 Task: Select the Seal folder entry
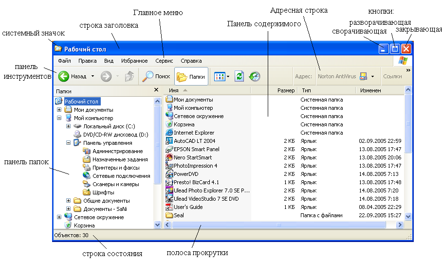point(179,215)
